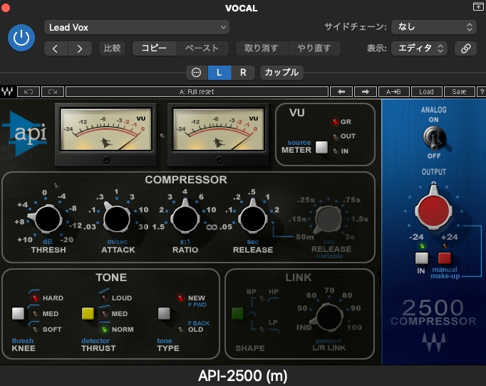Click the コピー button
The width and height of the screenshot is (486, 386).
(154, 49)
